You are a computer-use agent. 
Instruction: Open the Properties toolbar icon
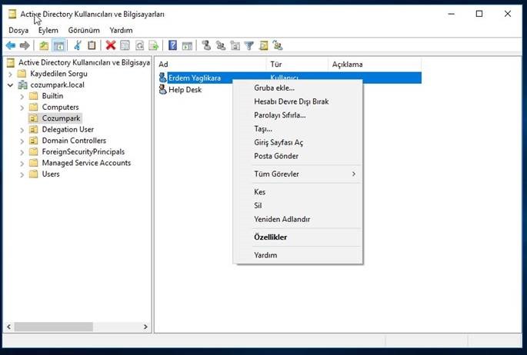pos(125,45)
